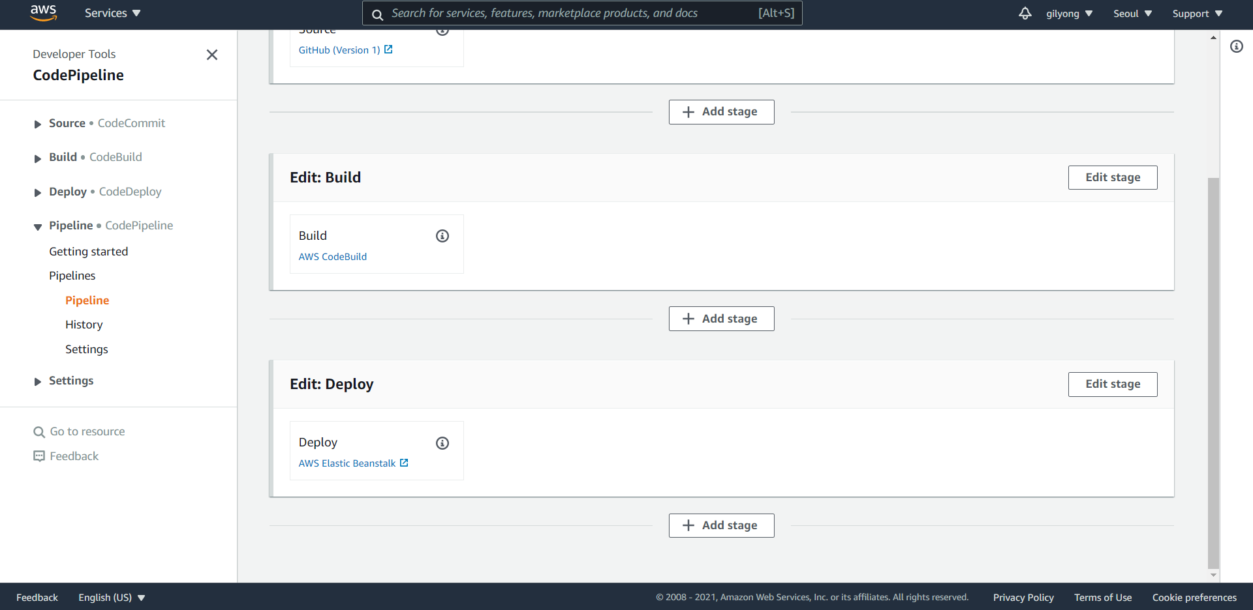Open the Support dropdown menu
Viewport: 1253px width, 610px height.
1198,14
